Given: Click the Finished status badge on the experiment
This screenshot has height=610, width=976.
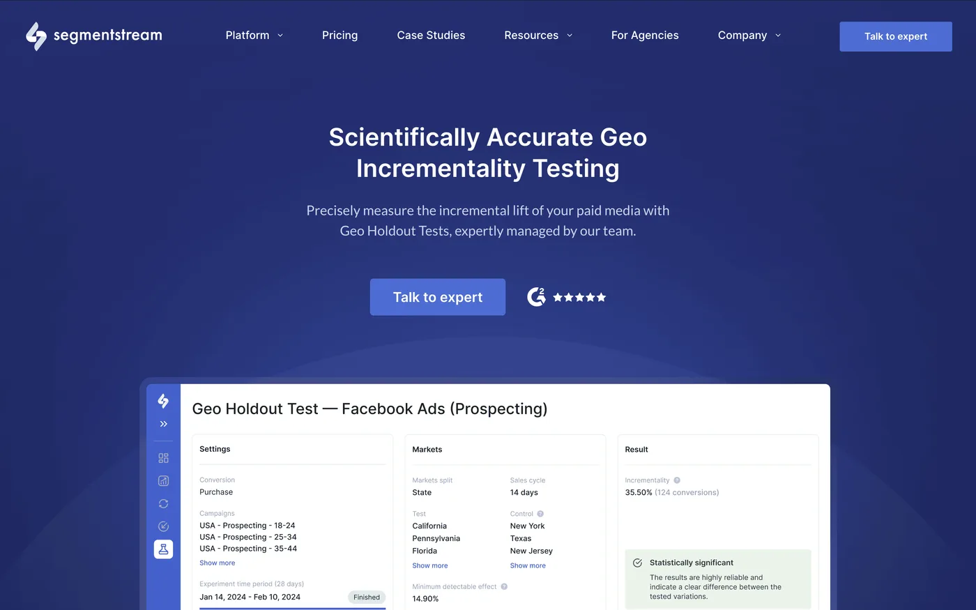Looking at the screenshot, I should point(366,597).
